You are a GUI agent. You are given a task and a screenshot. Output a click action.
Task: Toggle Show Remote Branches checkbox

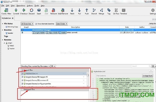[x=36, y=24]
